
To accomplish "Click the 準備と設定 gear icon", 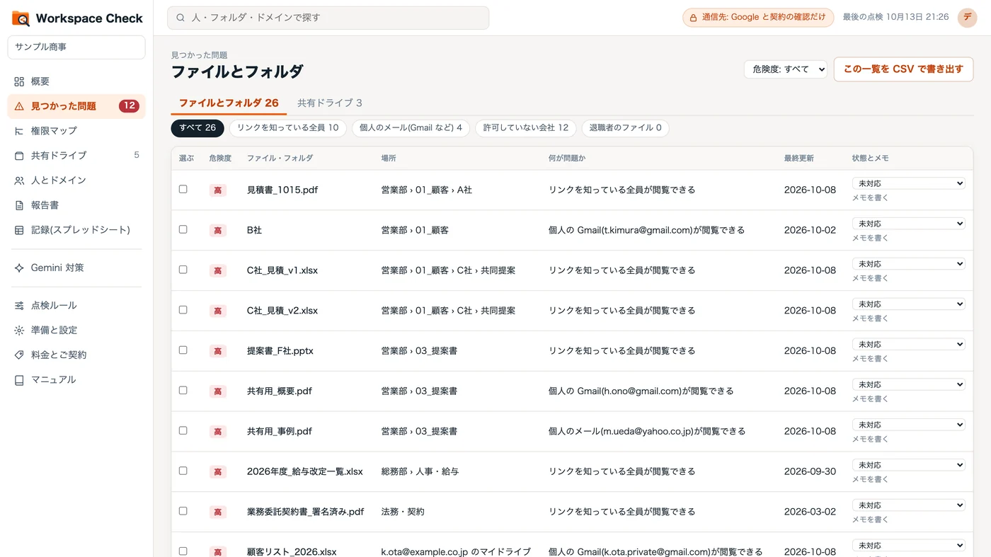I will 19,331.
